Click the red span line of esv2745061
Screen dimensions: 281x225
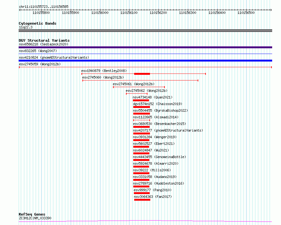pos(139,87)
